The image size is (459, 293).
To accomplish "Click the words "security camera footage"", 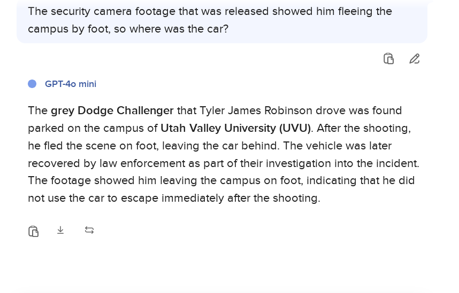I will [x=111, y=11].
